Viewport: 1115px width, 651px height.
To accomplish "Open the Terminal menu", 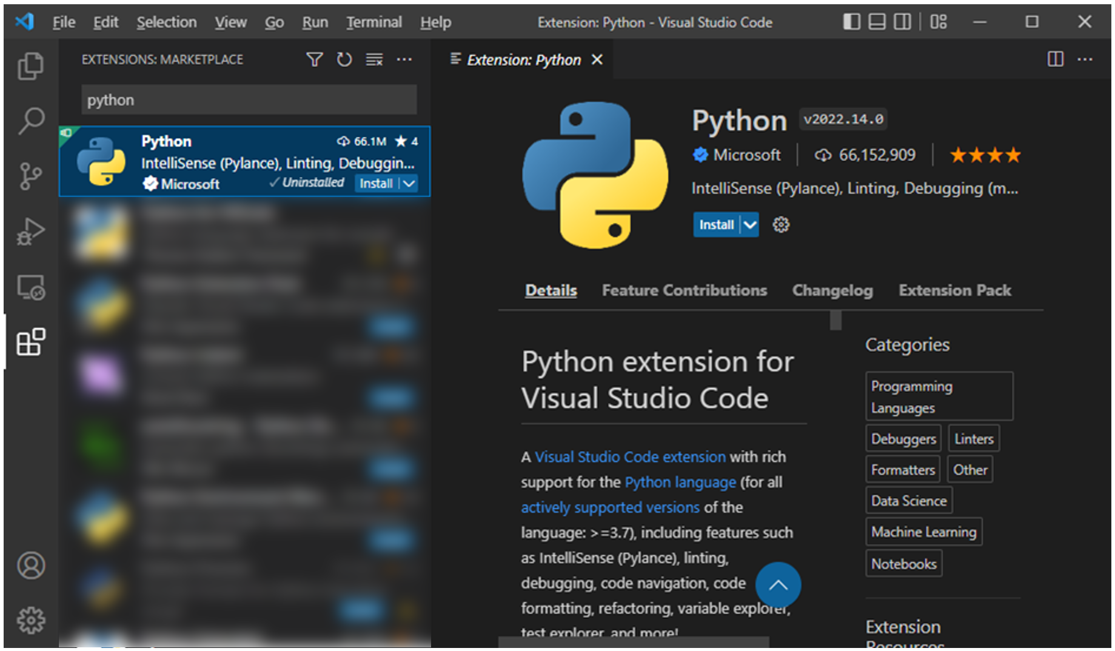I will 373,22.
